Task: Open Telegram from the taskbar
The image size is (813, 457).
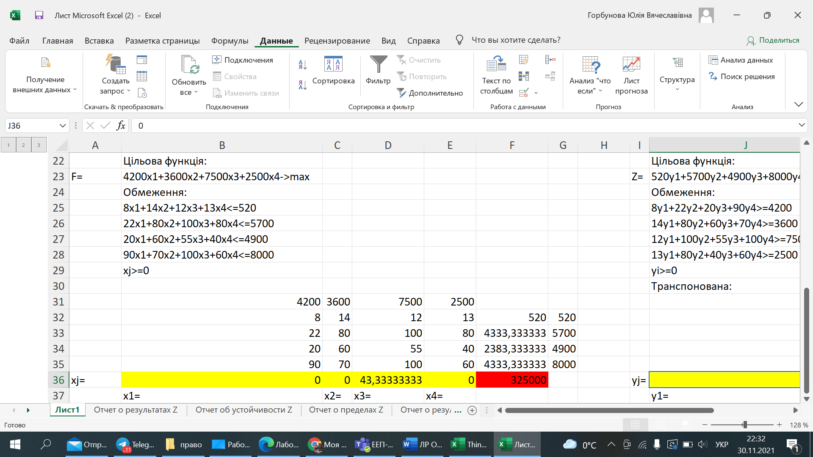Action: click(135, 444)
